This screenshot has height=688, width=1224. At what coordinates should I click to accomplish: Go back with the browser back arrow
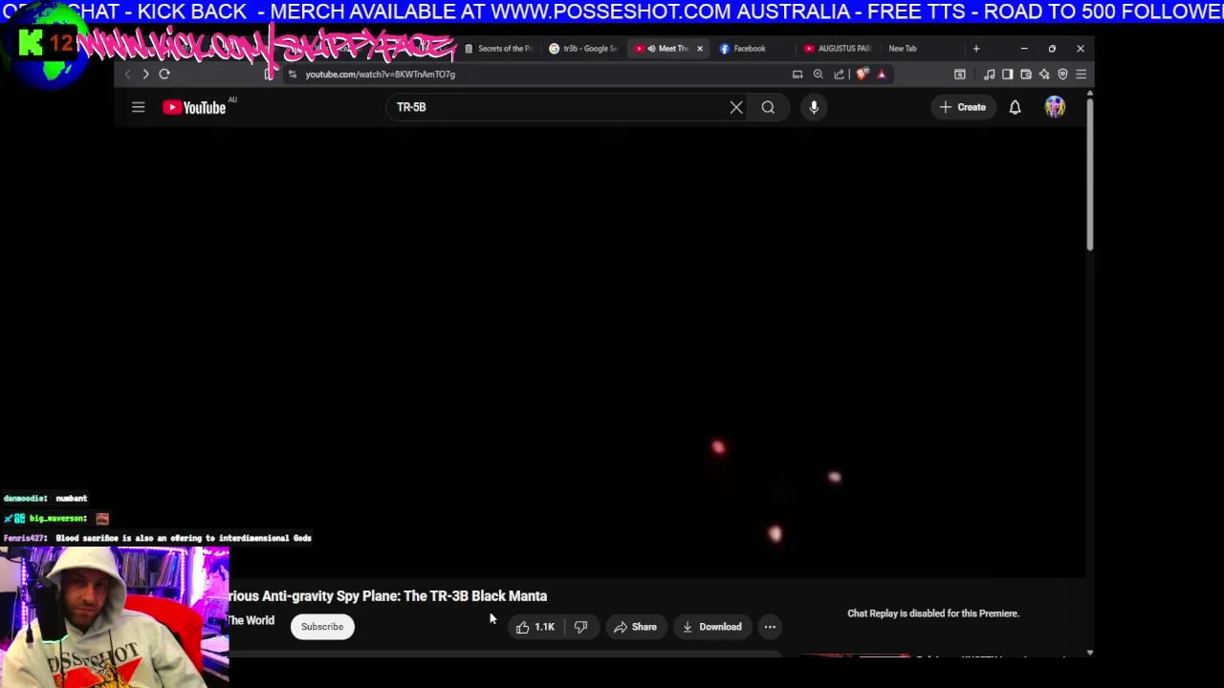127,74
